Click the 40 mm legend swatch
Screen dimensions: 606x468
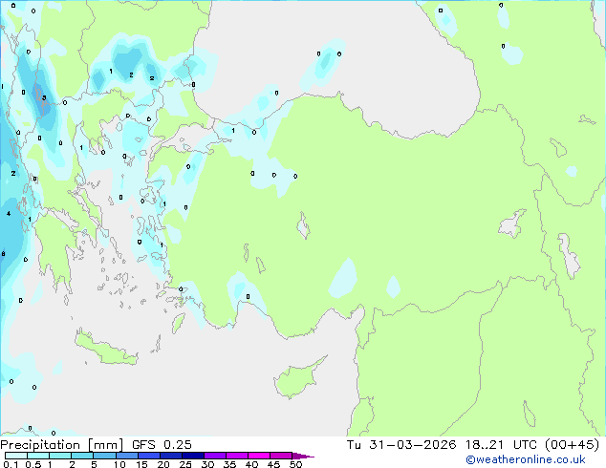pos(259,456)
